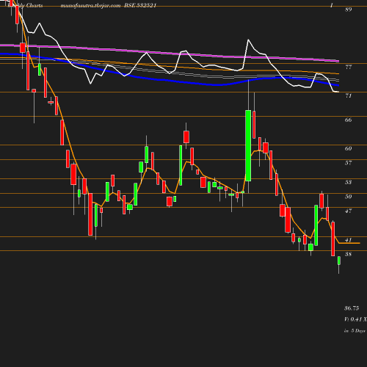Click the munafasutra website watermark text

[x=90, y=5]
